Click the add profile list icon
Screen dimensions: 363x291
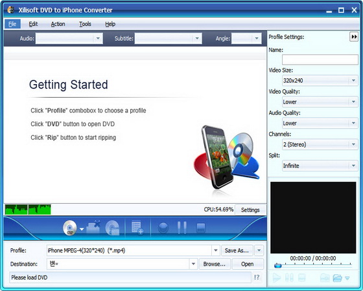pos(137,228)
